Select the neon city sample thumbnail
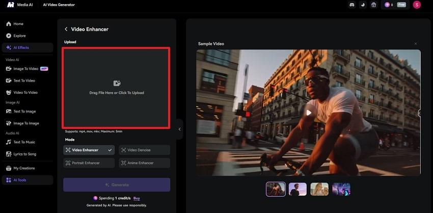 coord(341,189)
